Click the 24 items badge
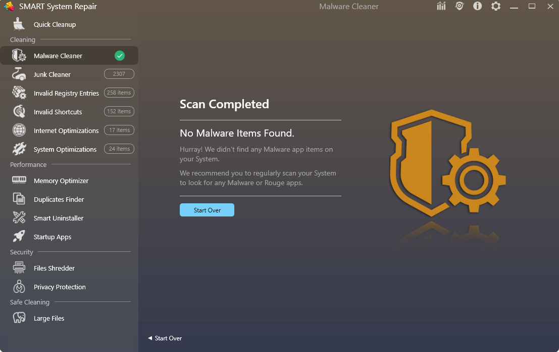Screen dimensions: 559x352 119,149
